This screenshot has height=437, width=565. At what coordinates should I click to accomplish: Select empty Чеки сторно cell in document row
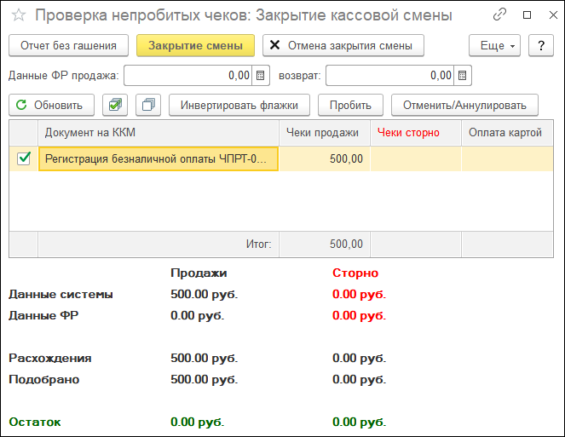416,158
